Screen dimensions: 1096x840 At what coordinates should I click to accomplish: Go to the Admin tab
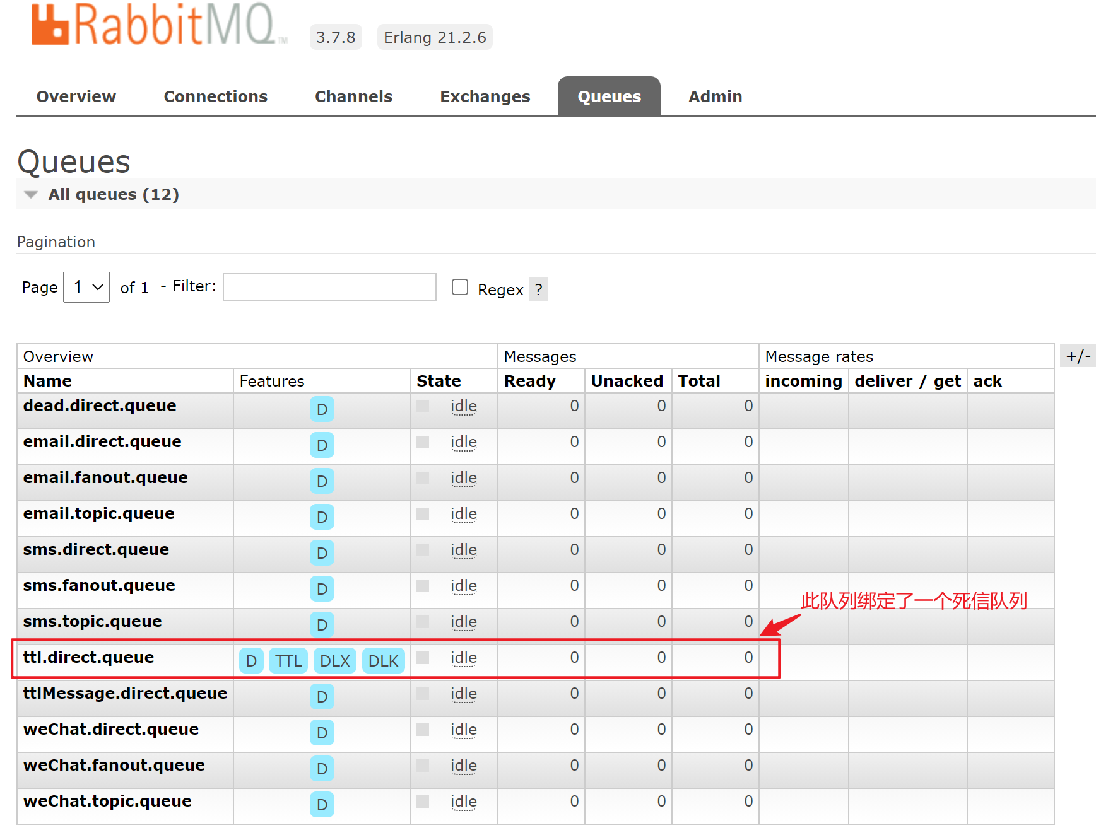tap(715, 96)
